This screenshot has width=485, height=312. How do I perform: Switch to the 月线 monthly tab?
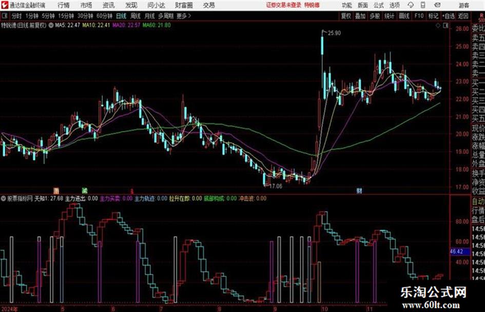point(150,16)
